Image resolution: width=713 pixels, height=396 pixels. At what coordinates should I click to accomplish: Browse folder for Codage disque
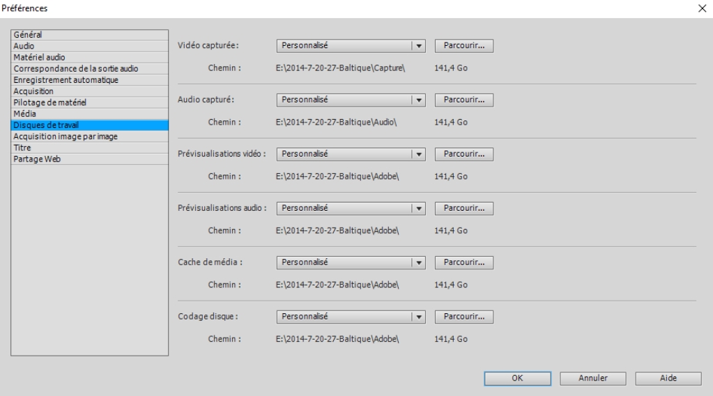[x=463, y=317]
